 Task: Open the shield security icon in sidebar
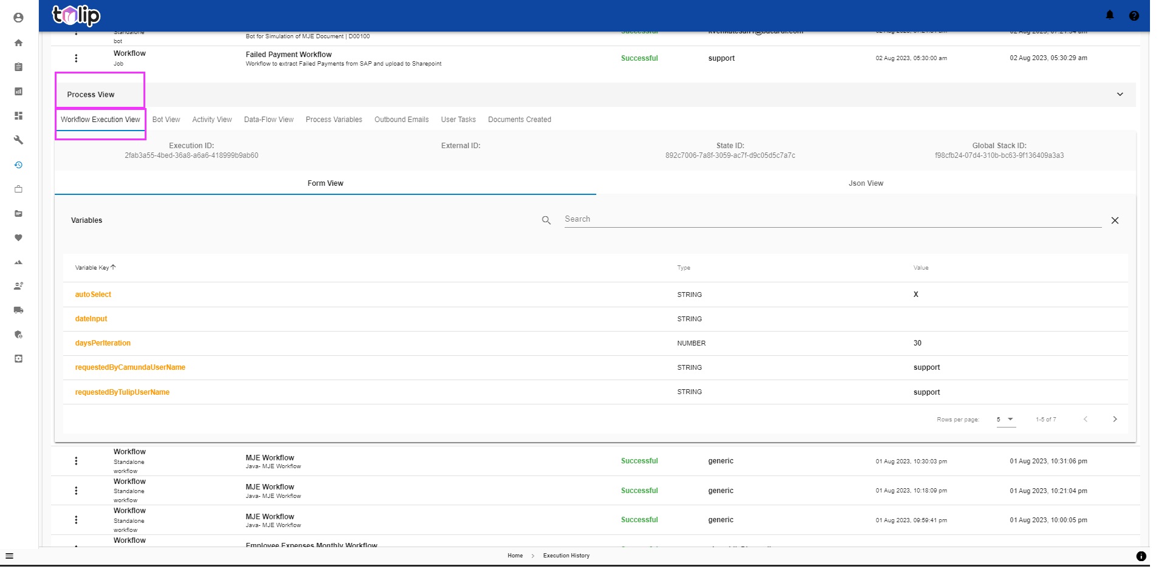pos(18,334)
